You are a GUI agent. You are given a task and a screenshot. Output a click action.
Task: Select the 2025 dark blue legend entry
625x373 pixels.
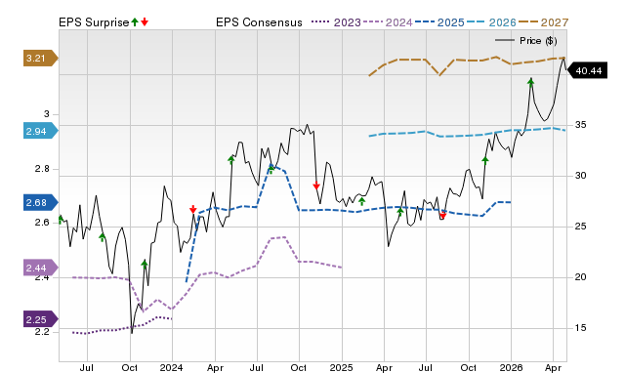pos(439,22)
